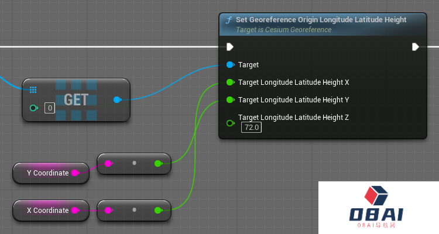Image resolution: width=439 pixels, height=234 pixels.
Task: Click the green index pin on GET node
Action: point(33,108)
